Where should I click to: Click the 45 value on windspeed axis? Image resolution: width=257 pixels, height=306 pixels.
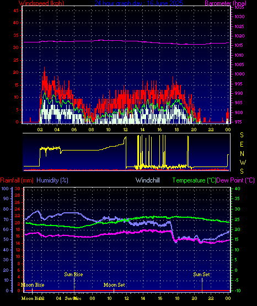16,10
